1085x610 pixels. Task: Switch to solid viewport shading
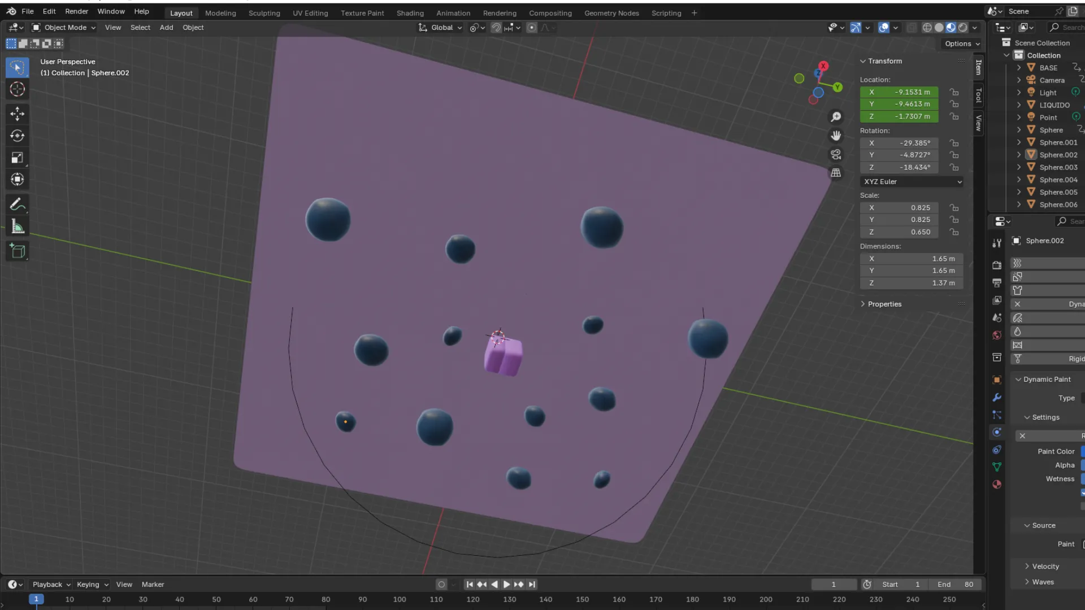pos(939,28)
